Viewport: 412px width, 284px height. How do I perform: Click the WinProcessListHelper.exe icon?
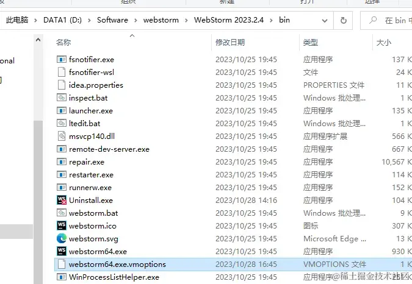(62, 277)
